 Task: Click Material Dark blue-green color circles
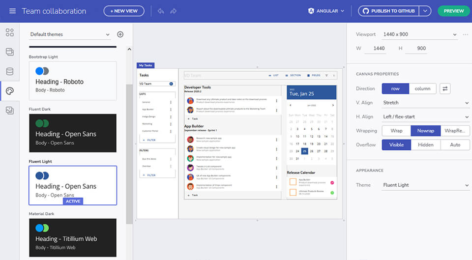(x=42, y=228)
